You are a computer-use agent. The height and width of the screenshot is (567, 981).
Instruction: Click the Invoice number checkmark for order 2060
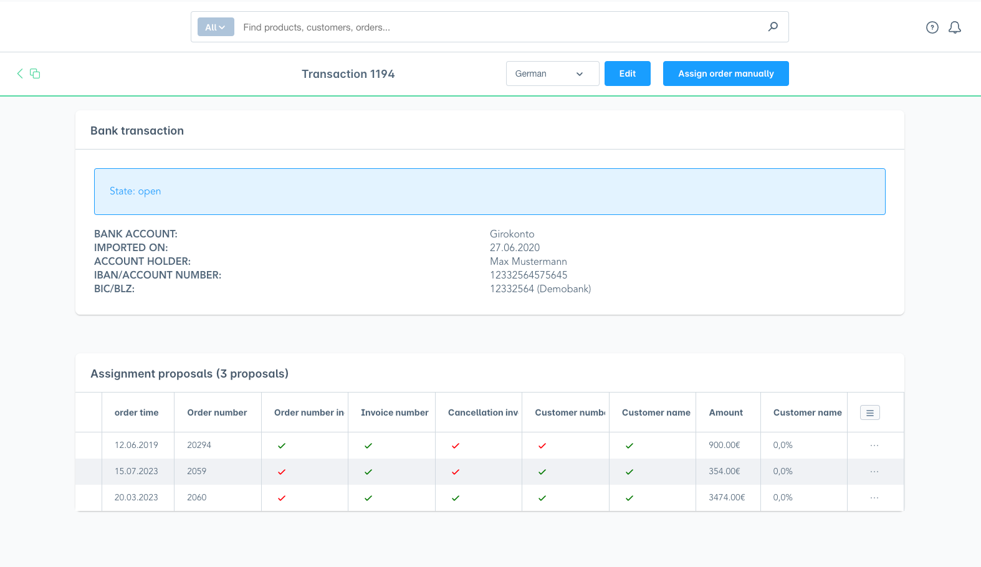(368, 498)
